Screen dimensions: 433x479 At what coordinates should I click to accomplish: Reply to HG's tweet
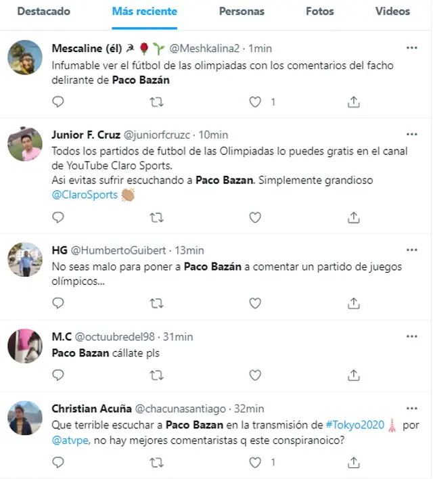point(58,302)
